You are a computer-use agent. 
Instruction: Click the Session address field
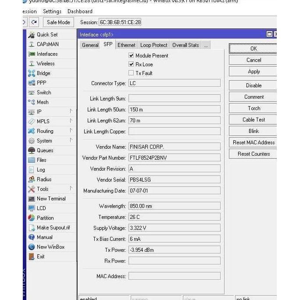[120, 22]
